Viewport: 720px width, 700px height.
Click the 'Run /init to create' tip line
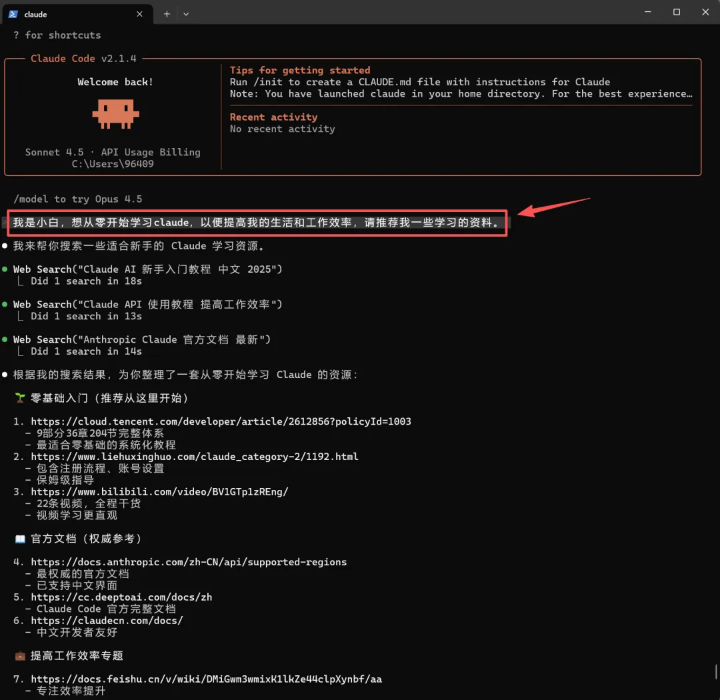[420, 82]
